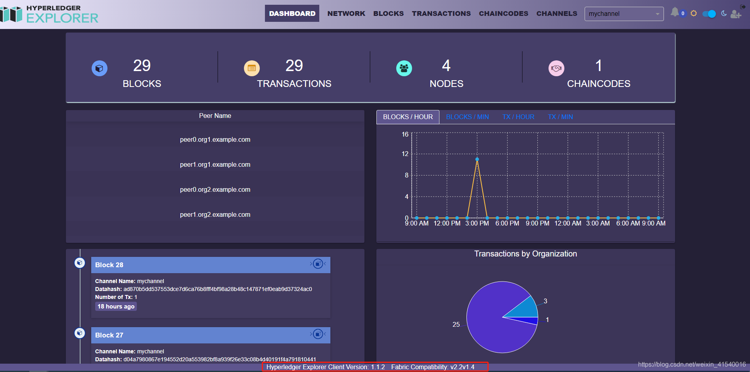Click the 29 TRANSACTIONS statistic
Screen dimensions: 750x372
point(294,73)
